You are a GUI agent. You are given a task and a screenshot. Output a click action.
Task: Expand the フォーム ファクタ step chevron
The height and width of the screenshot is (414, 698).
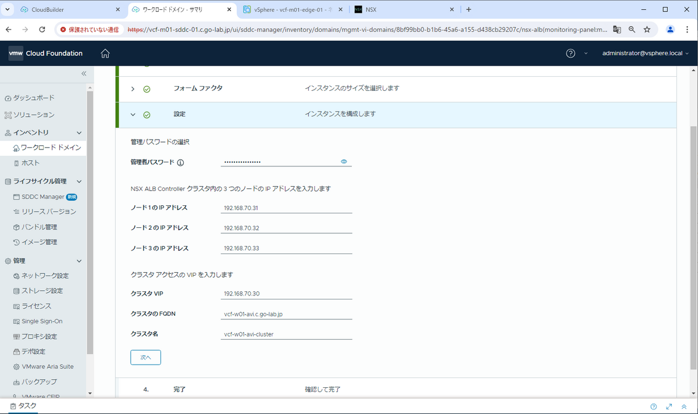click(133, 89)
